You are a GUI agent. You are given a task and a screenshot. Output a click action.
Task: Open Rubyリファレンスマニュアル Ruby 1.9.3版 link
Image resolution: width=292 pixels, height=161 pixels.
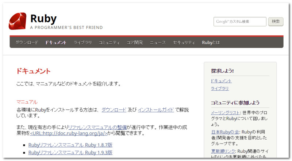pyautogui.click(x=70, y=153)
